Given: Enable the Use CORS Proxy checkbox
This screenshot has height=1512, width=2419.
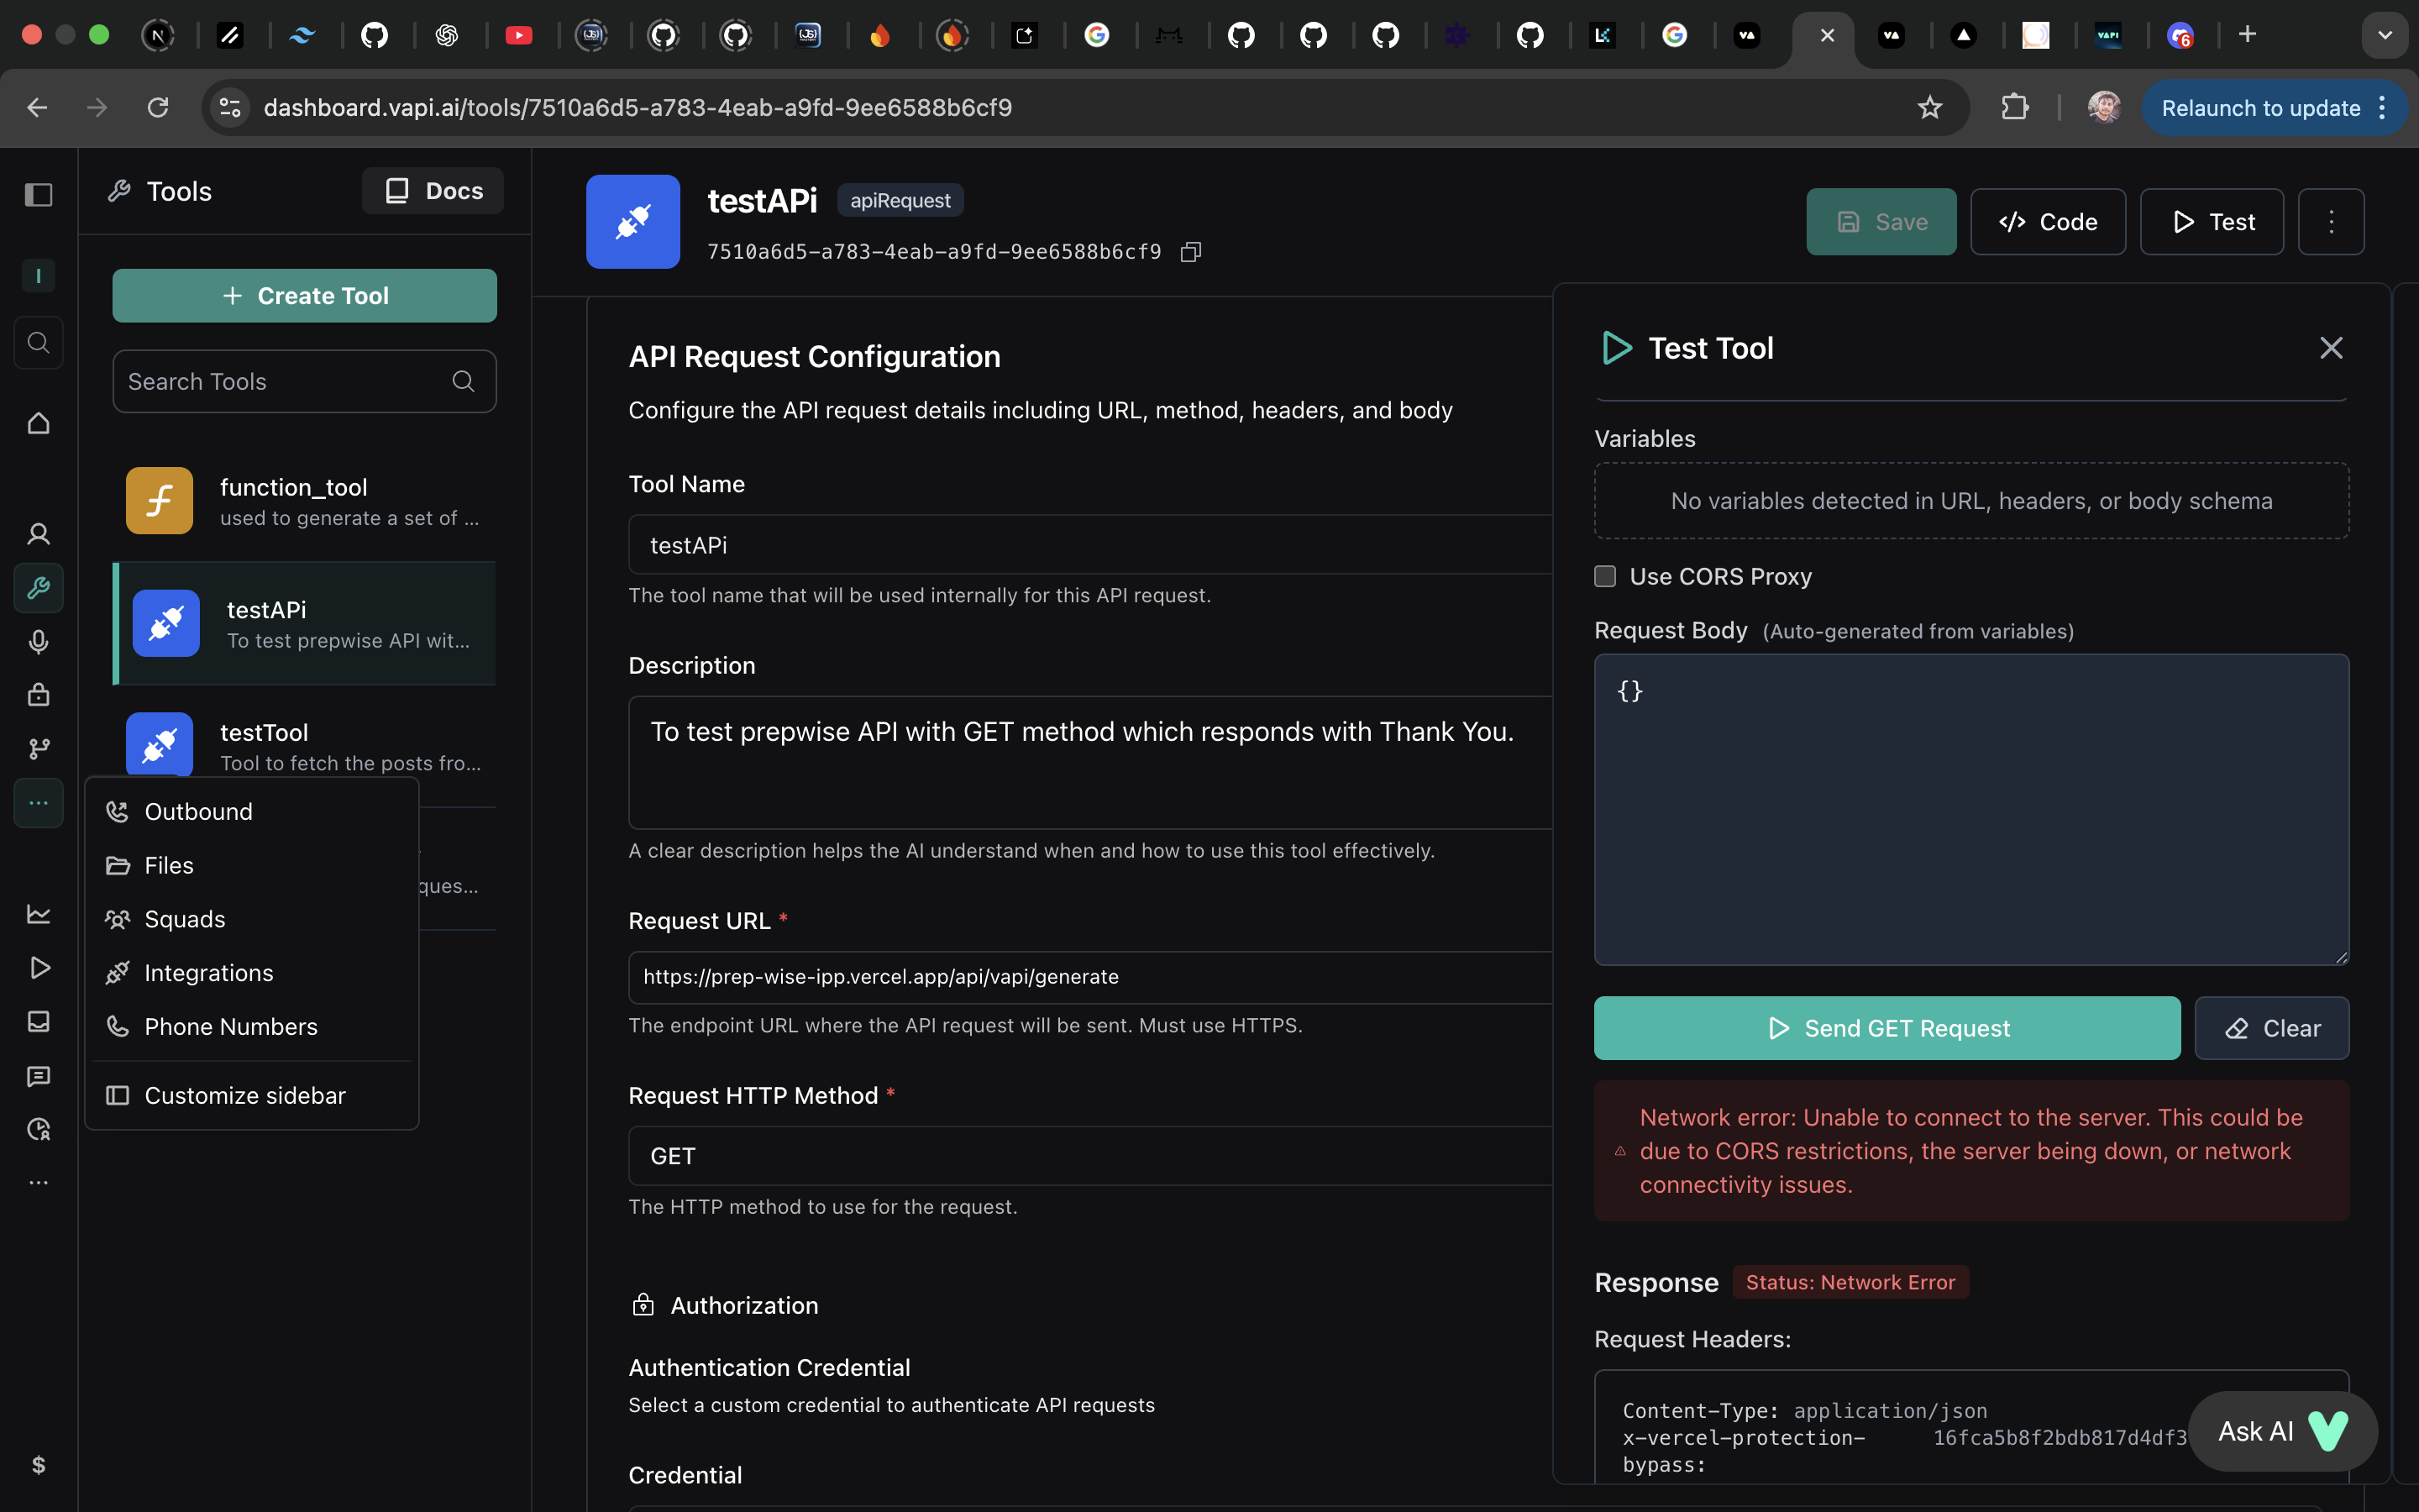Looking at the screenshot, I should (x=1604, y=576).
